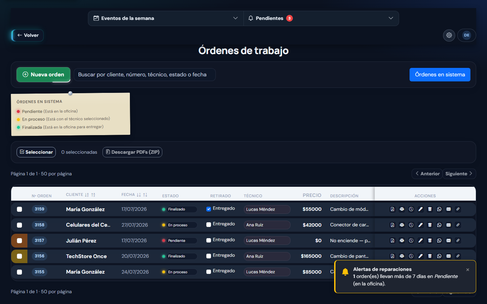Click price $165000
The image size is (487, 304).
pyautogui.click(x=311, y=256)
